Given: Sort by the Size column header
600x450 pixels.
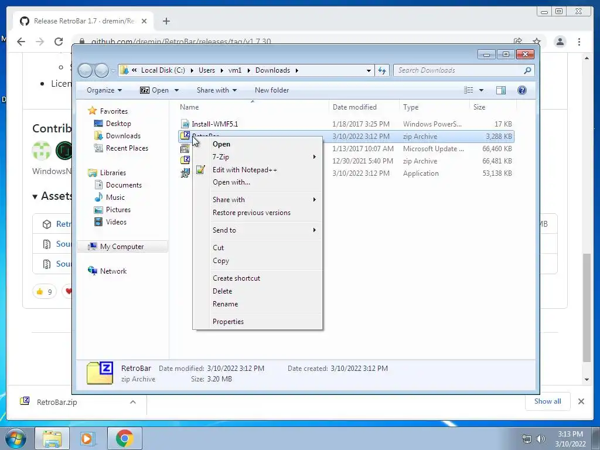Looking at the screenshot, I should point(493,108).
